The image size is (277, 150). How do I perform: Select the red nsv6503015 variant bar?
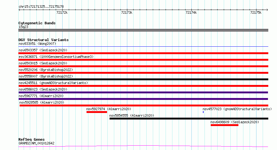143,66
